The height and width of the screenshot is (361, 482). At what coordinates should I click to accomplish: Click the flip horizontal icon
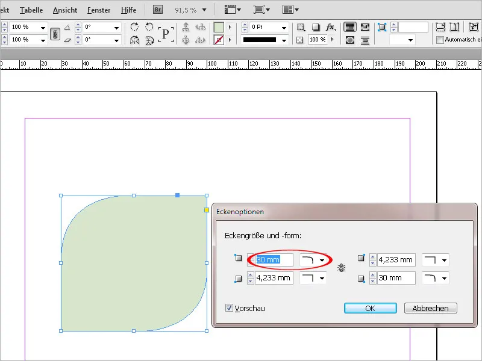(x=134, y=40)
